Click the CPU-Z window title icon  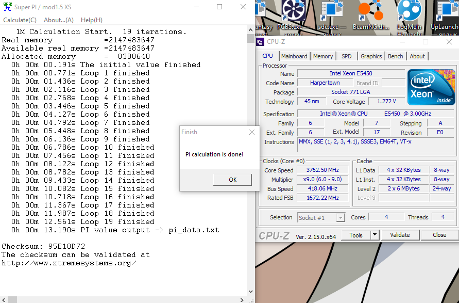(260, 42)
